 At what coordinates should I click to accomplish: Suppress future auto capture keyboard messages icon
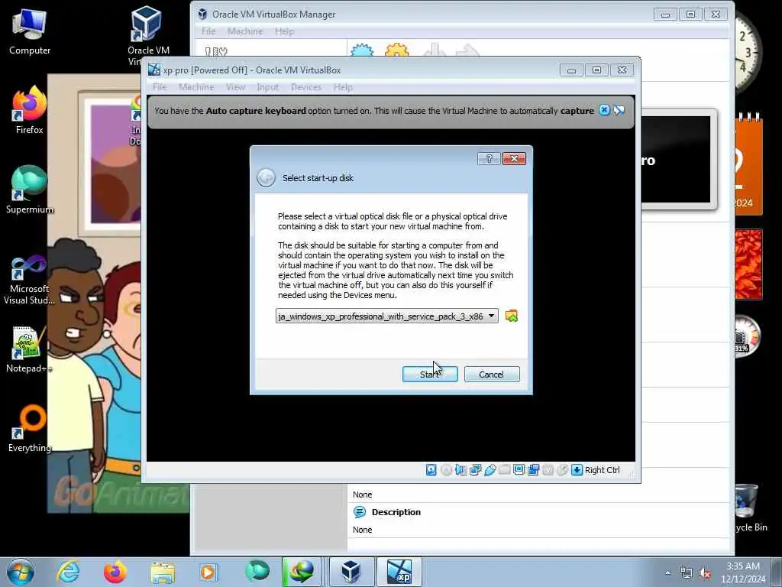[x=619, y=110]
